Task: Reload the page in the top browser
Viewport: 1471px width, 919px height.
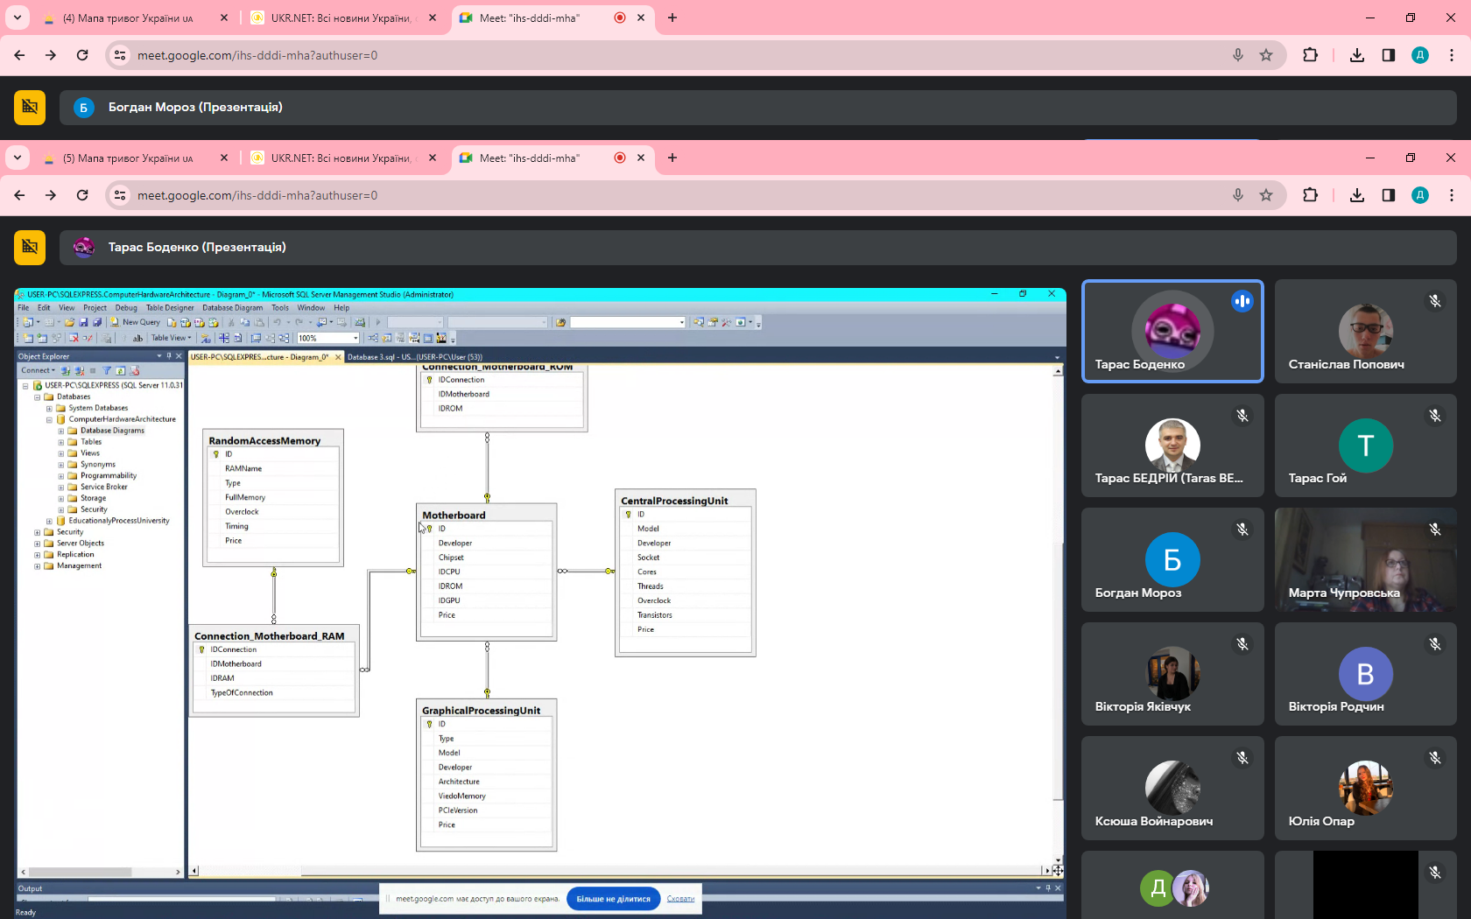Action: click(82, 55)
